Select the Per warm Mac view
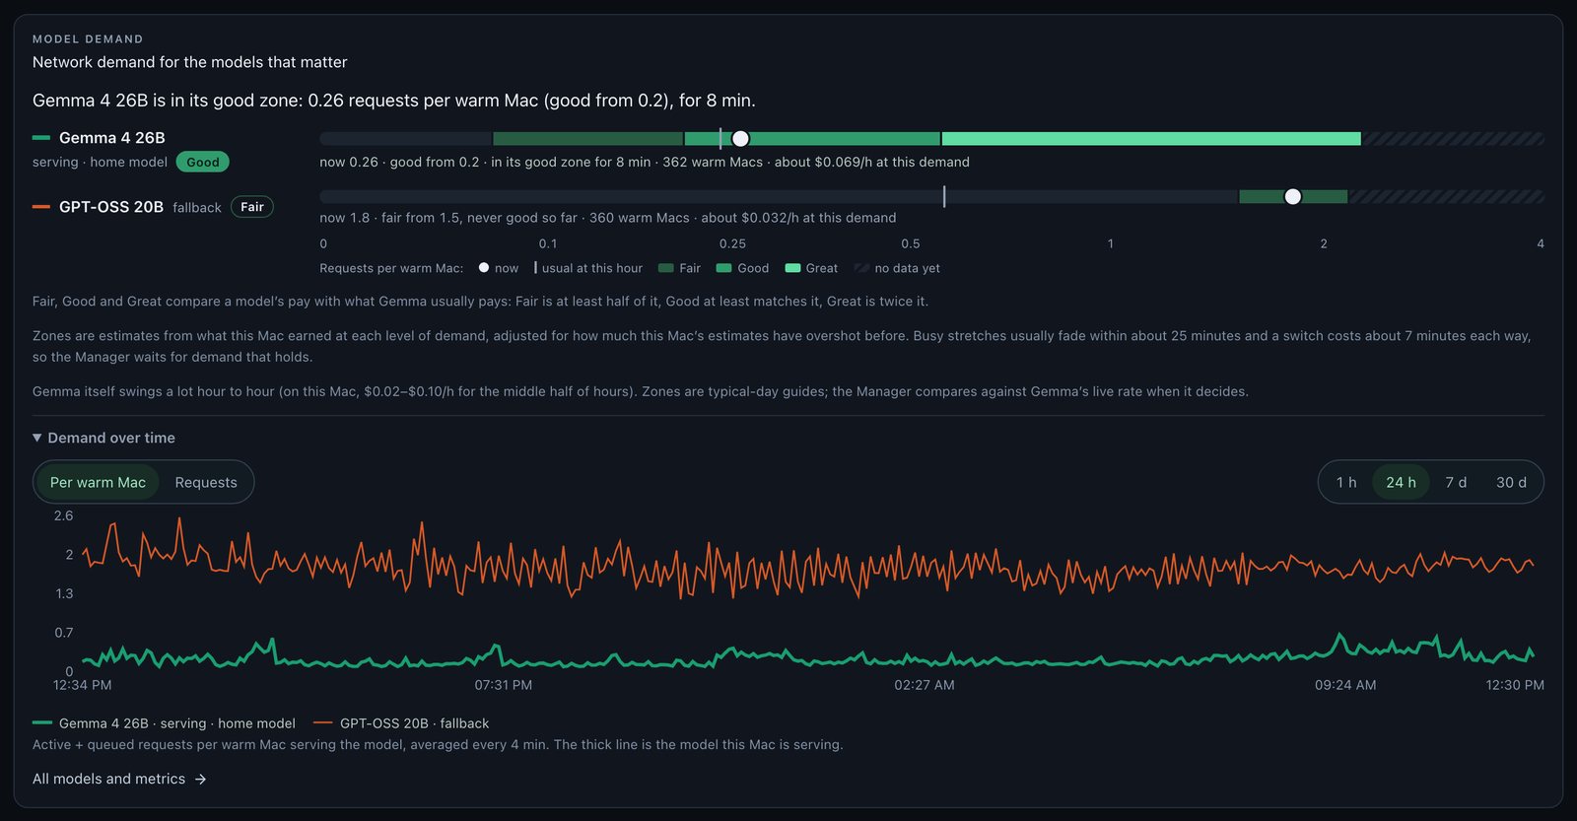Image resolution: width=1577 pixels, height=821 pixels. (98, 482)
